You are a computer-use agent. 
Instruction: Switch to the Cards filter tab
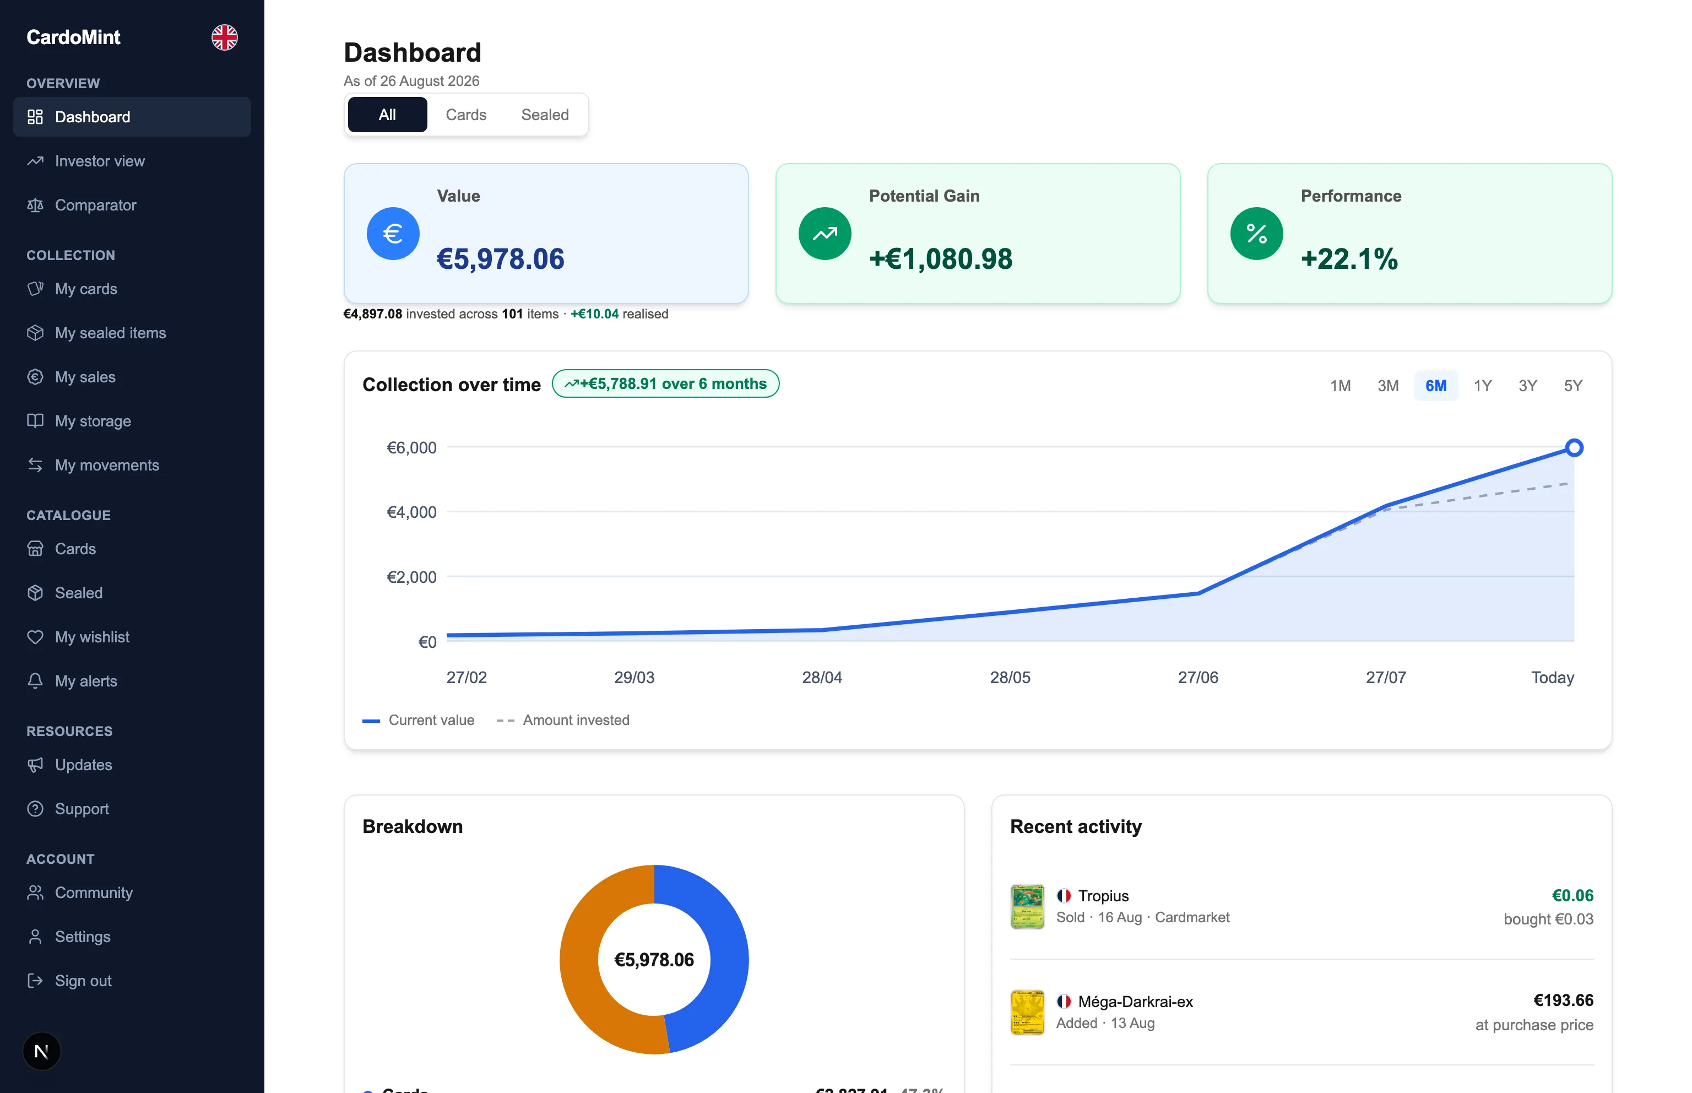click(x=466, y=114)
